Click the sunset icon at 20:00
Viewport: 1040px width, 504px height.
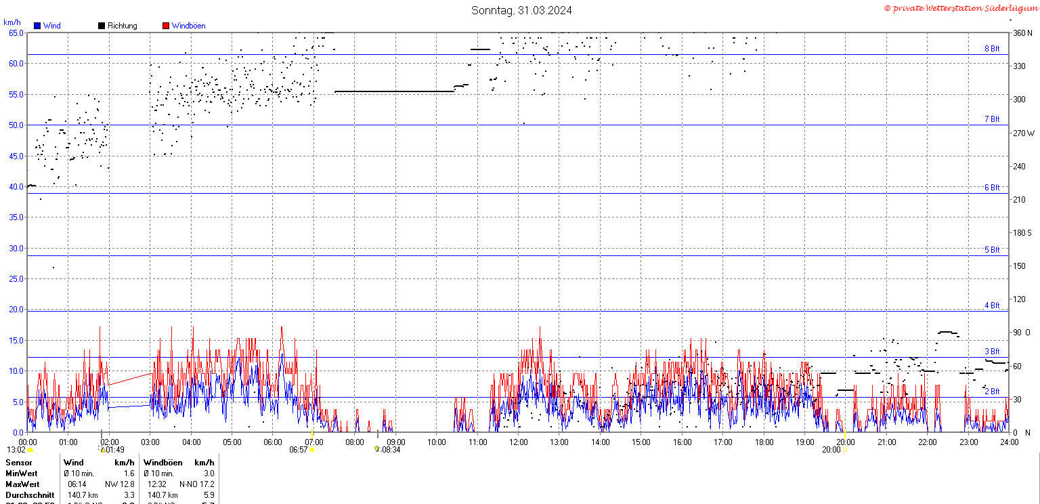pyautogui.click(x=845, y=449)
